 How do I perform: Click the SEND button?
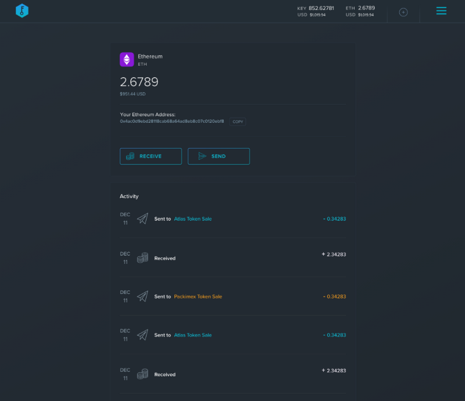tap(219, 156)
